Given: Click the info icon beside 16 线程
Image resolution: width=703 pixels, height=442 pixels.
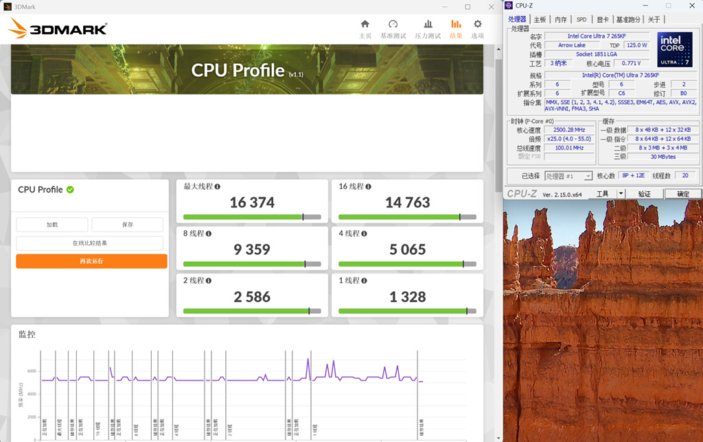Looking at the screenshot, I should coord(368,186).
